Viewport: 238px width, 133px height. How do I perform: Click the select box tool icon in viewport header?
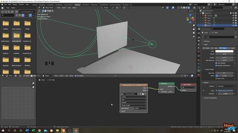pos(43,11)
